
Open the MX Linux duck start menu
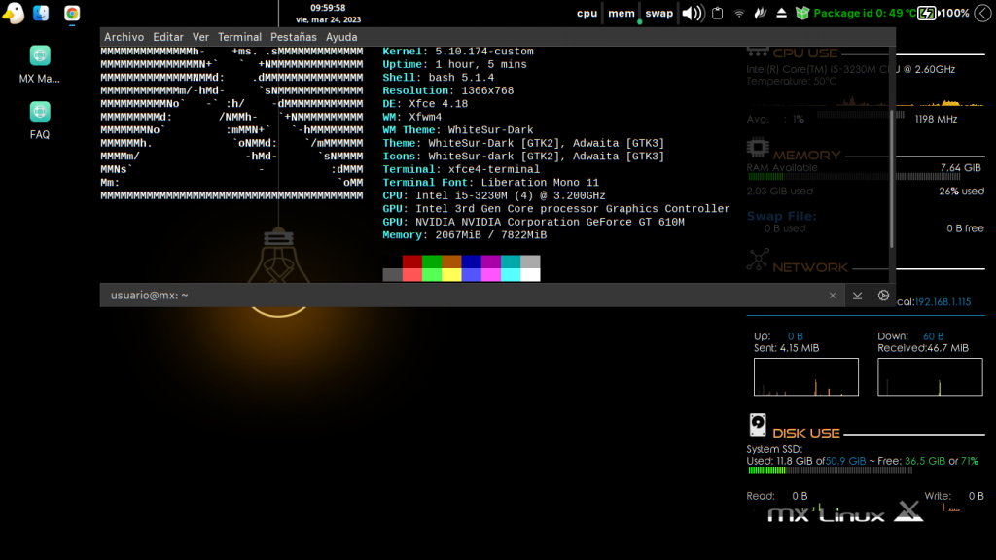(x=13, y=13)
